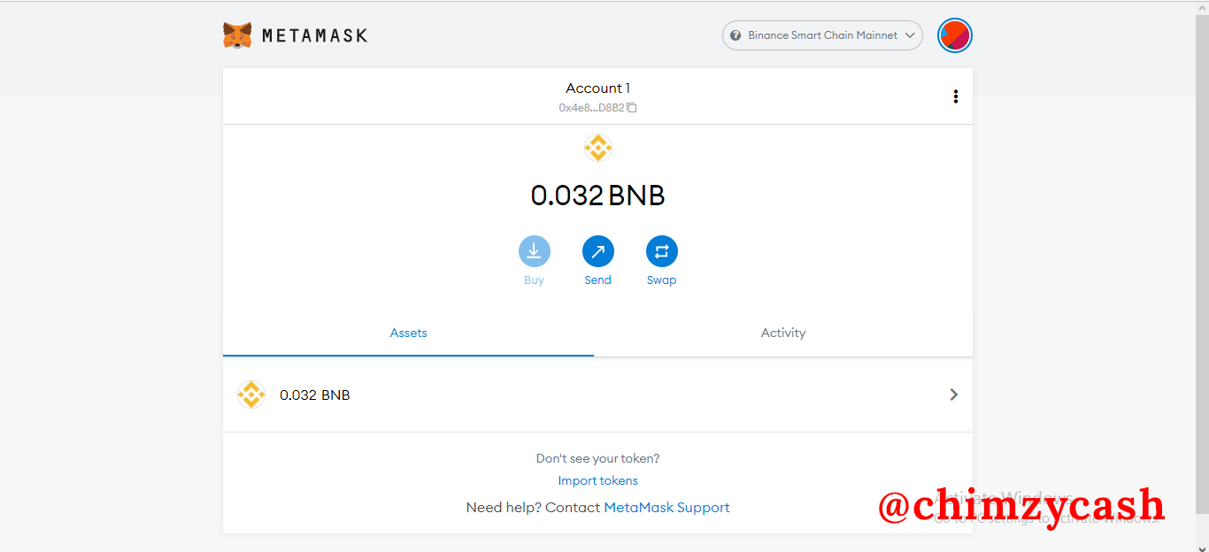The height and width of the screenshot is (552, 1209).
Task: Click the Buy download icon button
Action: [x=534, y=251]
